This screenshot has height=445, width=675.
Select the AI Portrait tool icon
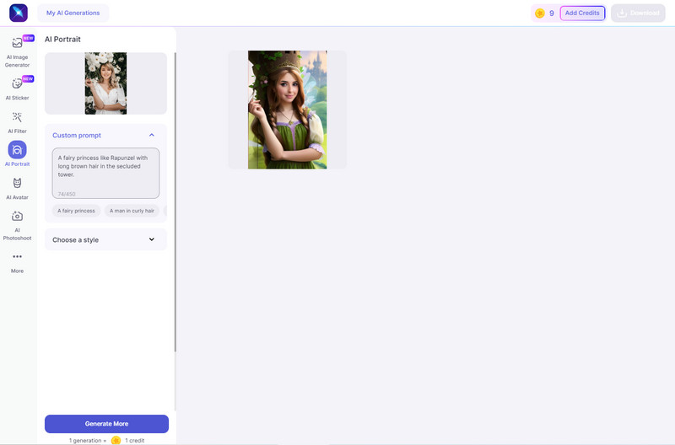click(17, 149)
